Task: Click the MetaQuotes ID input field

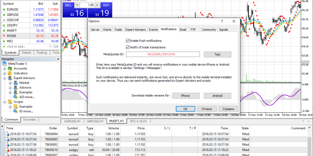Action: click(x=163, y=54)
